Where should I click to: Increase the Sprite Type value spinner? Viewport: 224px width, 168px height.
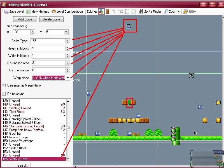point(68,40)
